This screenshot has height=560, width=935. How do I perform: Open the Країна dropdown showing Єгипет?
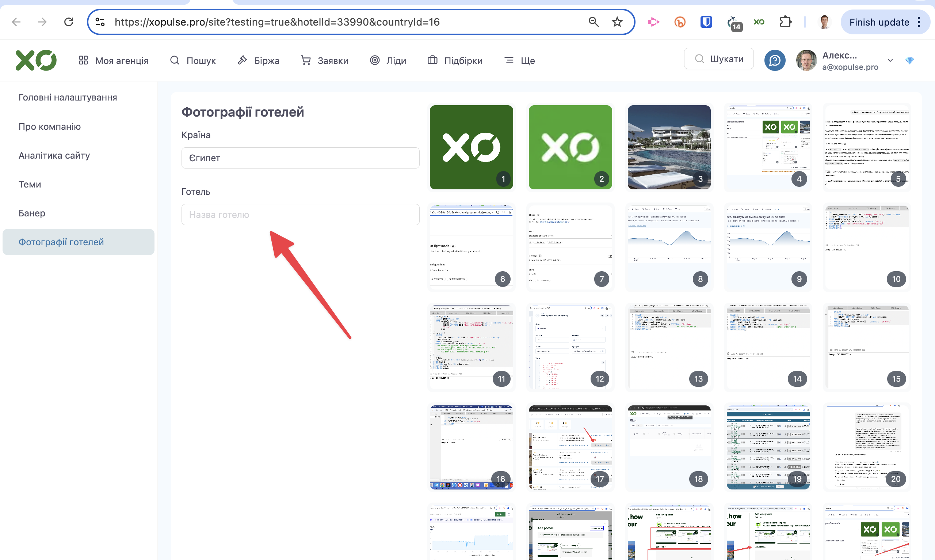(x=300, y=158)
